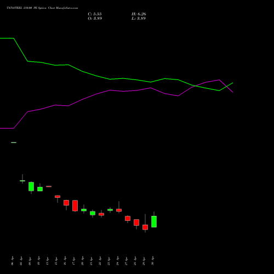Viewport: 274px width, 274px height.
Task: Click the small green dash marker at 06 Apr
Action: click(x=14, y=142)
